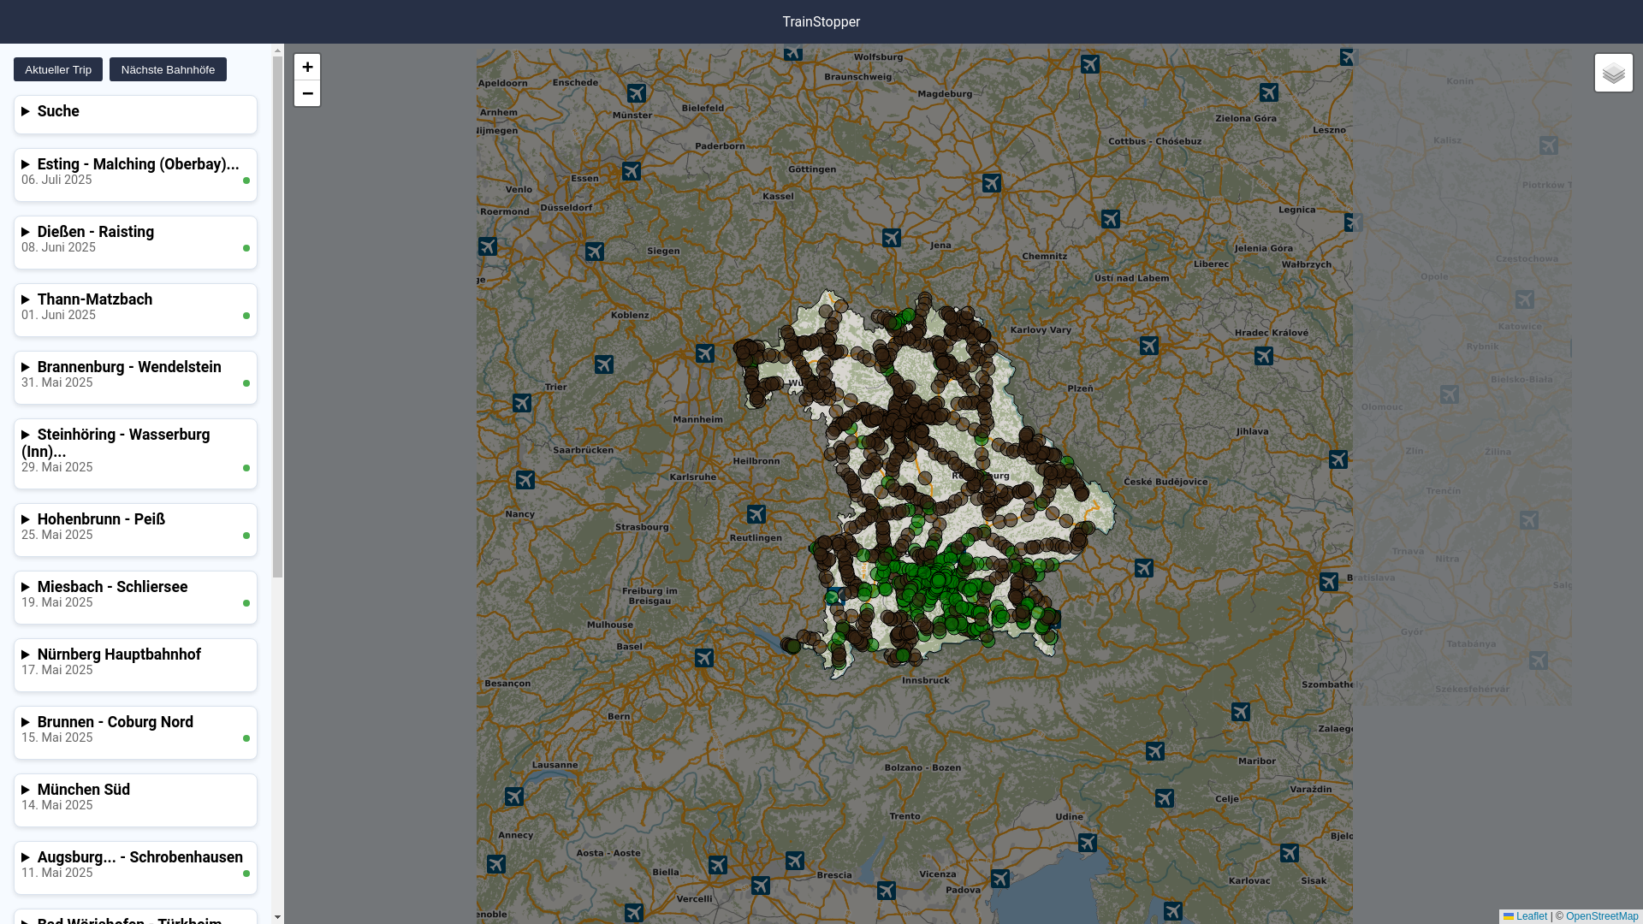
Task: Click the airport icon near Trier
Action: (x=522, y=403)
